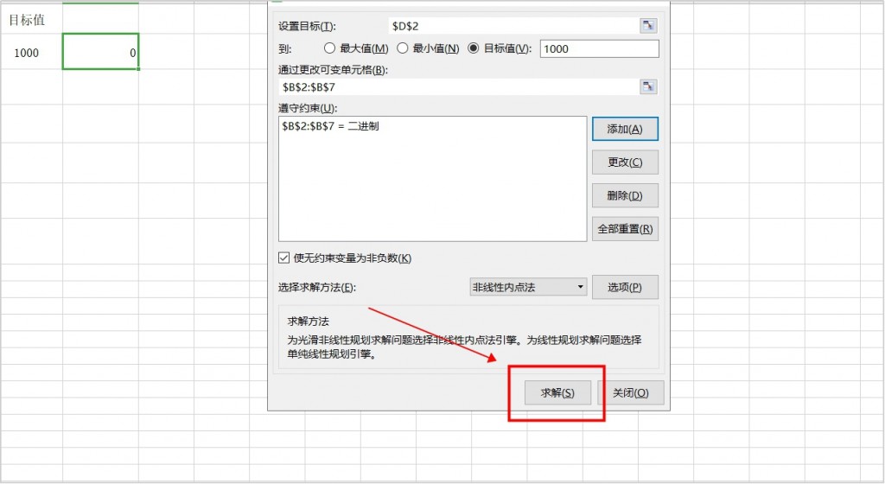Click the target value field containing 1000
The image size is (885, 484).
[600, 48]
